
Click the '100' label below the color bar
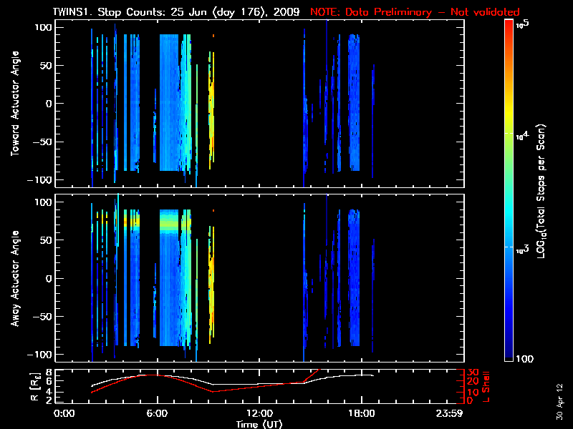(x=524, y=358)
